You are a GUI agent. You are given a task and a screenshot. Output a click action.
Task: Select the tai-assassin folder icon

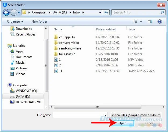(x=56, y=54)
